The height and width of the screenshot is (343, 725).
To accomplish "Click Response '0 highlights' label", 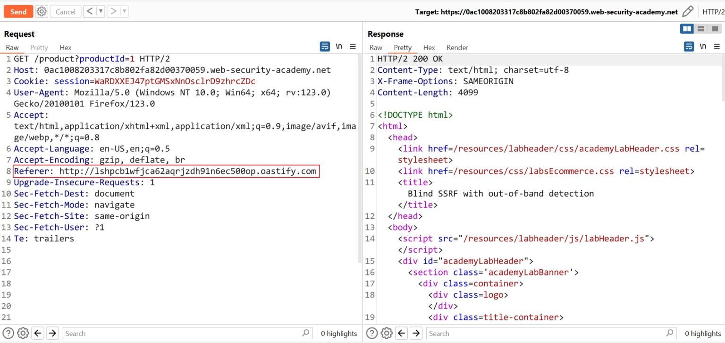I will [x=703, y=334].
